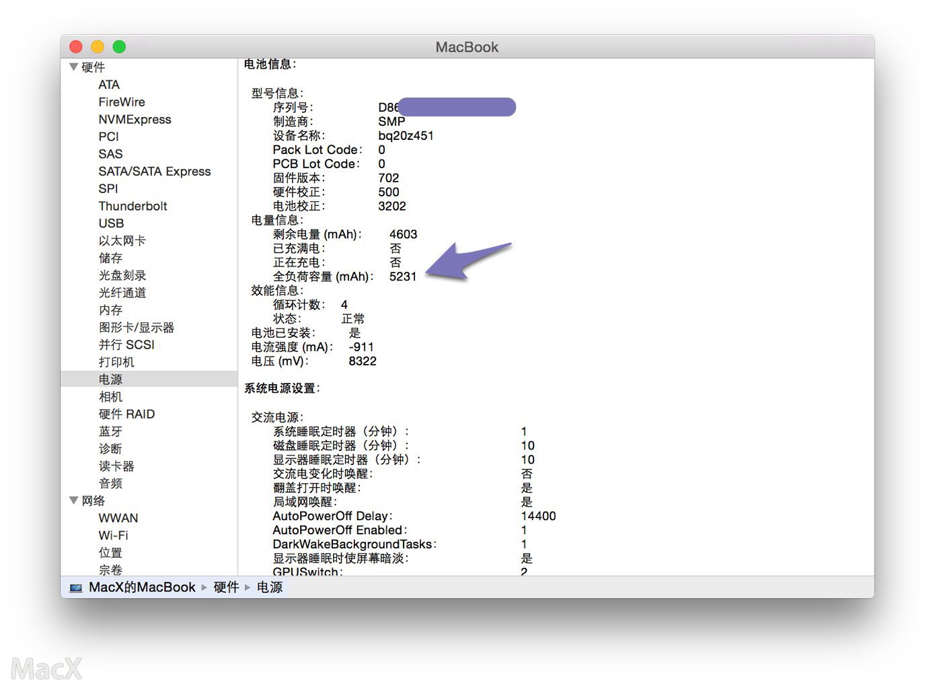935x685 pixels.
Task: Select 光盘刻录 in hardware list
Action: point(122,276)
